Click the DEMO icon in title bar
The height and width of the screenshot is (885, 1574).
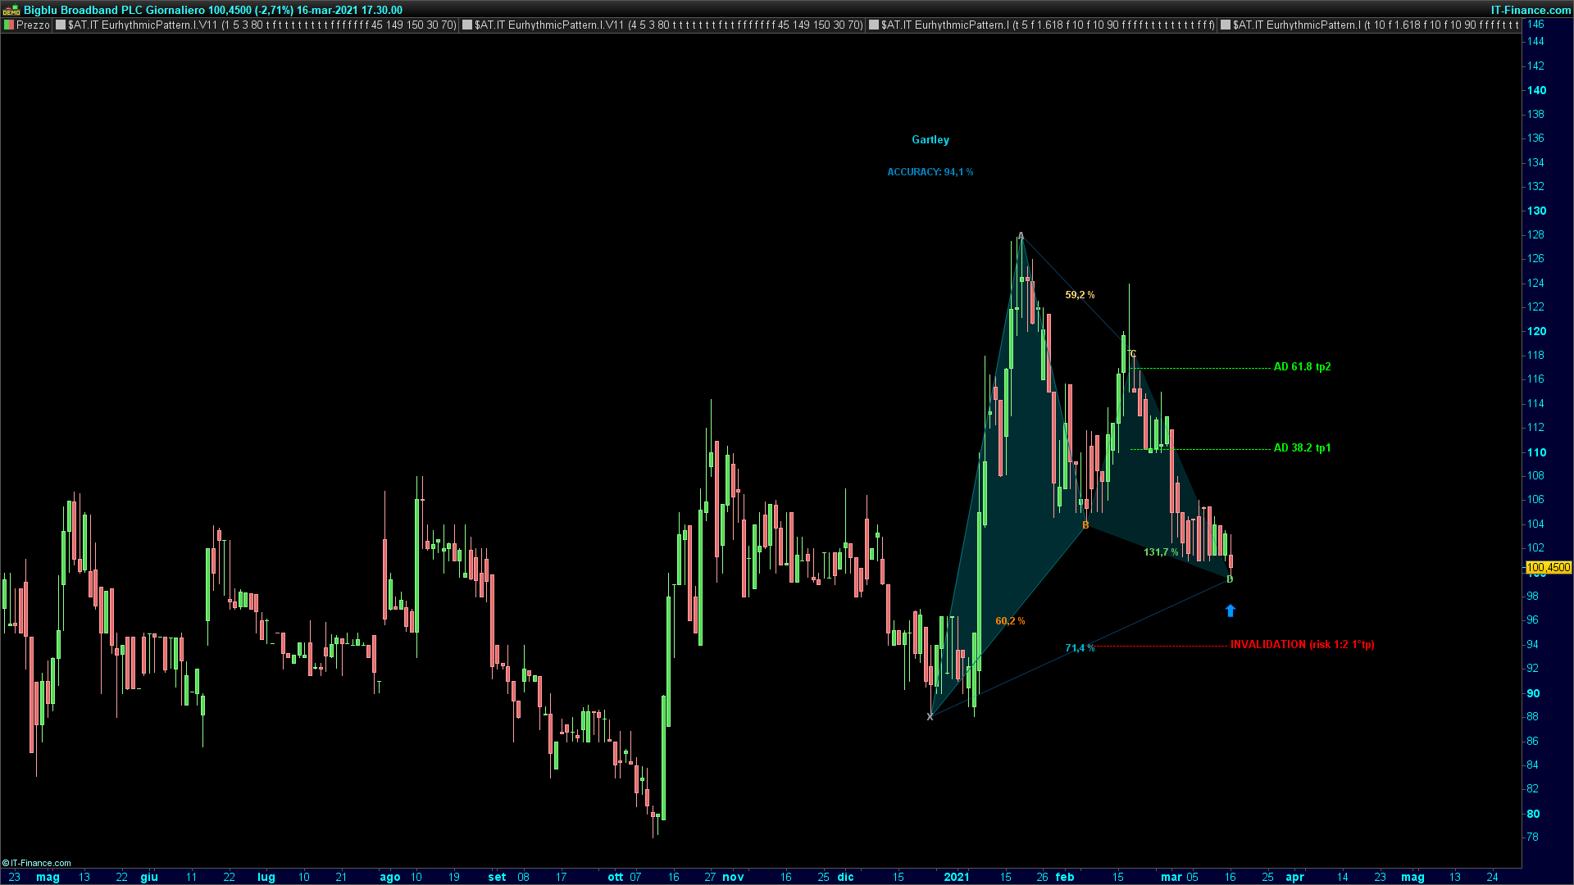[11, 10]
